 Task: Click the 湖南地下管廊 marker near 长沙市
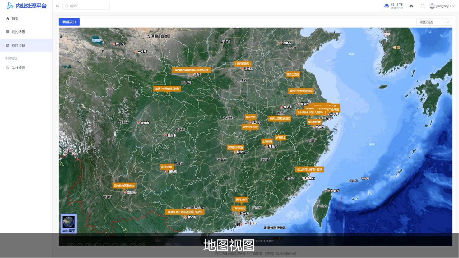point(236,147)
